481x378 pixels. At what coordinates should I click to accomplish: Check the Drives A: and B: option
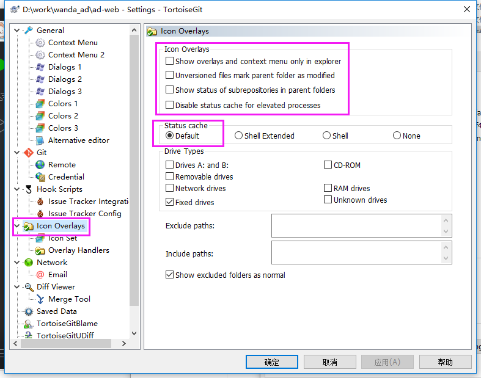[x=170, y=165]
